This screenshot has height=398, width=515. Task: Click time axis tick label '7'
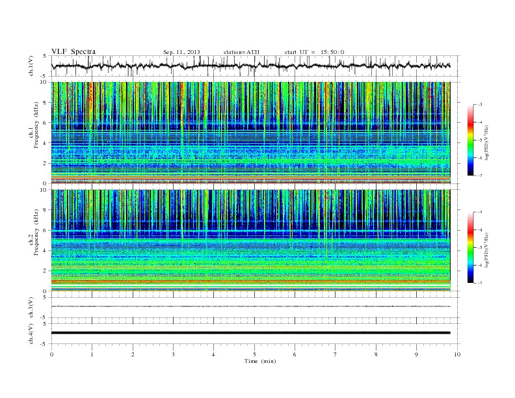tap(336, 354)
